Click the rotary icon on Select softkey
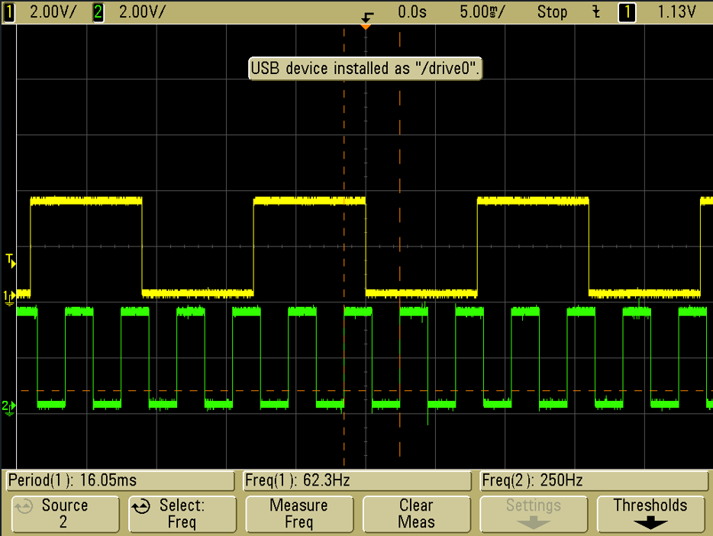The width and height of the screenshot is (713, 536). click(140, 506)
